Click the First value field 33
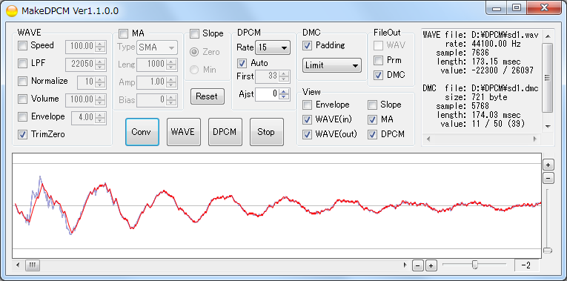Image resolution: width=567 pixels, height=281 pixels. point(268,76)
